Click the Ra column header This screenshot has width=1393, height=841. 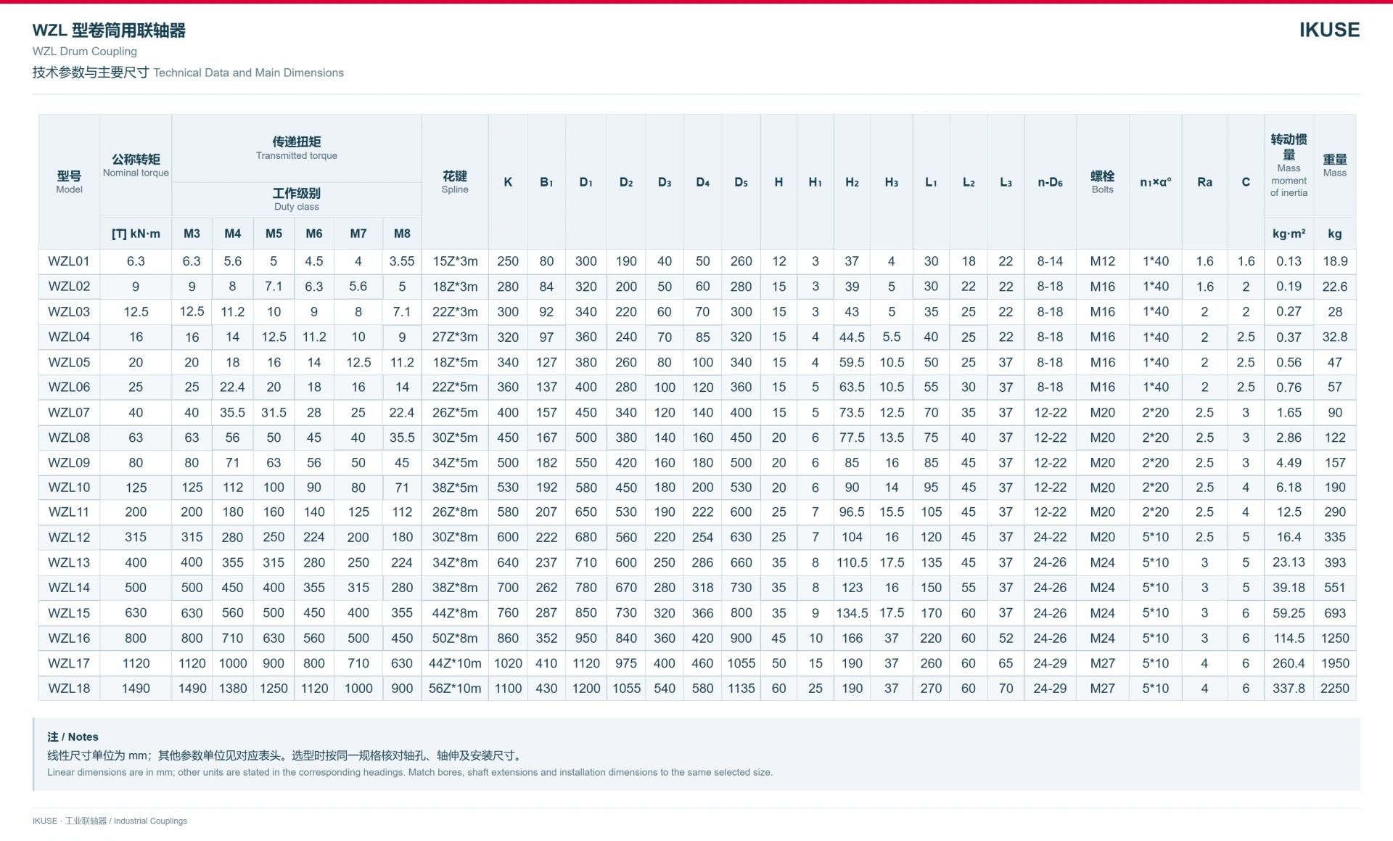[1204, 182]
